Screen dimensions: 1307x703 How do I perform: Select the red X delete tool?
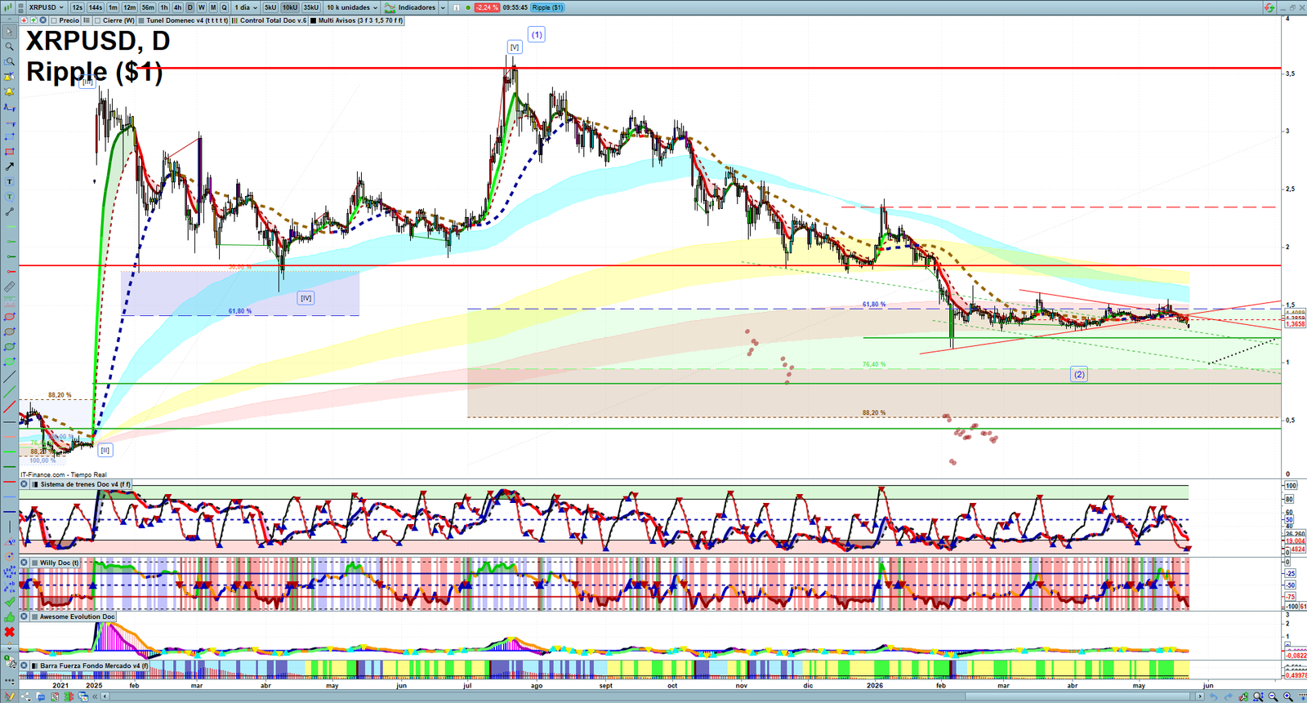point(9,632)
